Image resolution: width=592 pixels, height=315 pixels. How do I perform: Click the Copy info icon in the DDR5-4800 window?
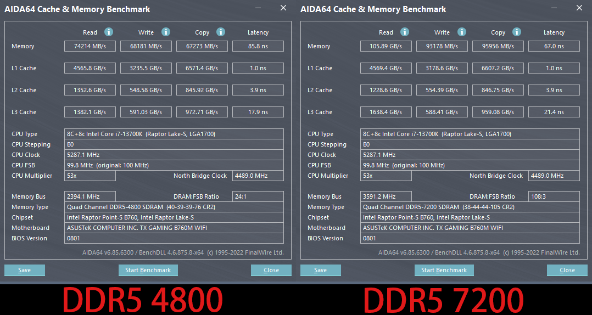[x=221, y=32]
